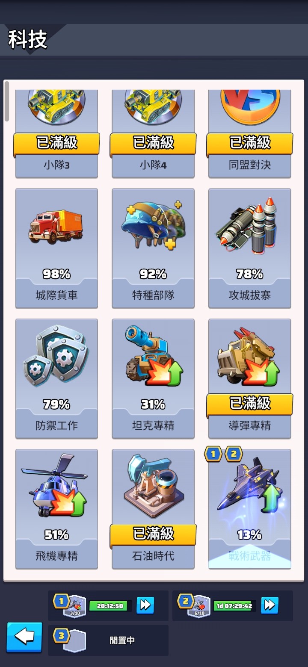Select idle research slot 3 閒置中
This screenshot has width=308, height=667.
click(108, 640)
